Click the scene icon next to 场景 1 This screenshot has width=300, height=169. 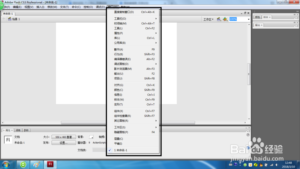click(10, 19)
